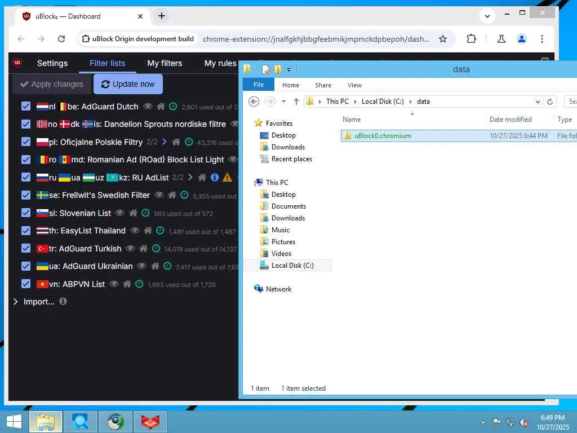This screenshot has width=577, height=433.
Task: Open Chrome Extensions puzzle icon
Action: coord(472,39)
